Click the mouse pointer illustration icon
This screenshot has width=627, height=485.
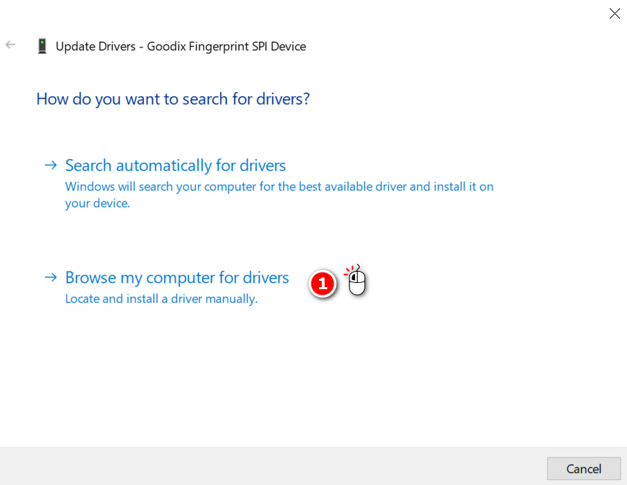[357, 282]
